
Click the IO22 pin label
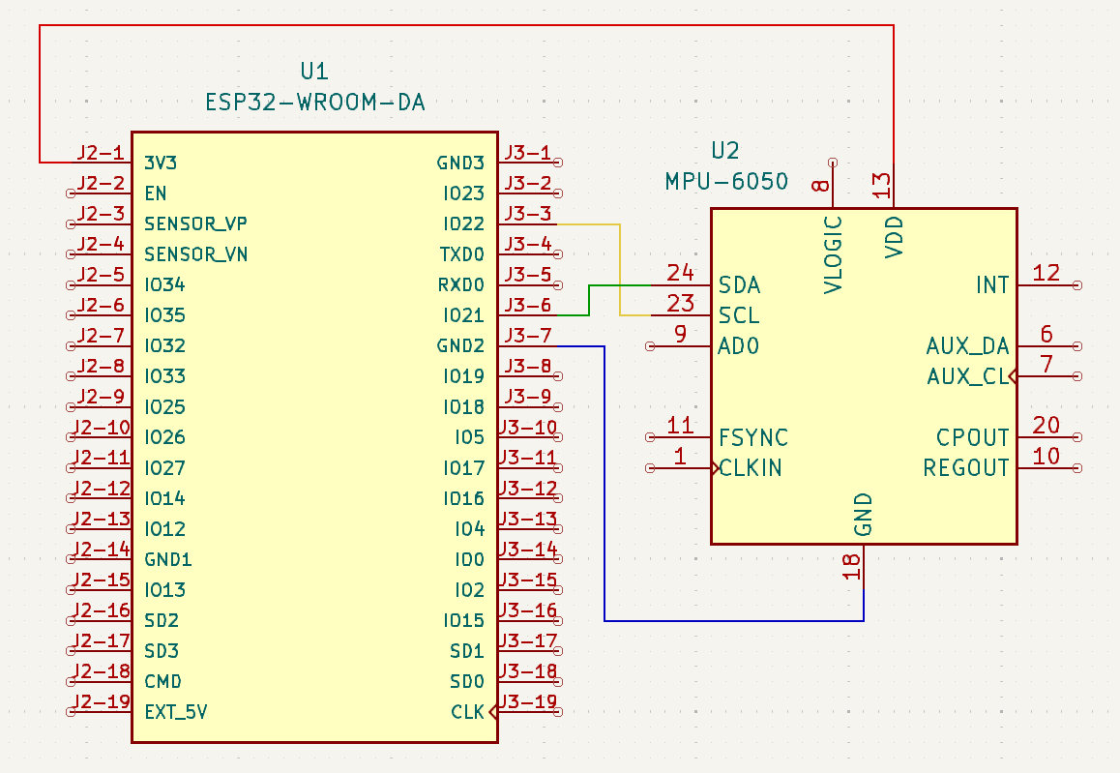(463, 224)
